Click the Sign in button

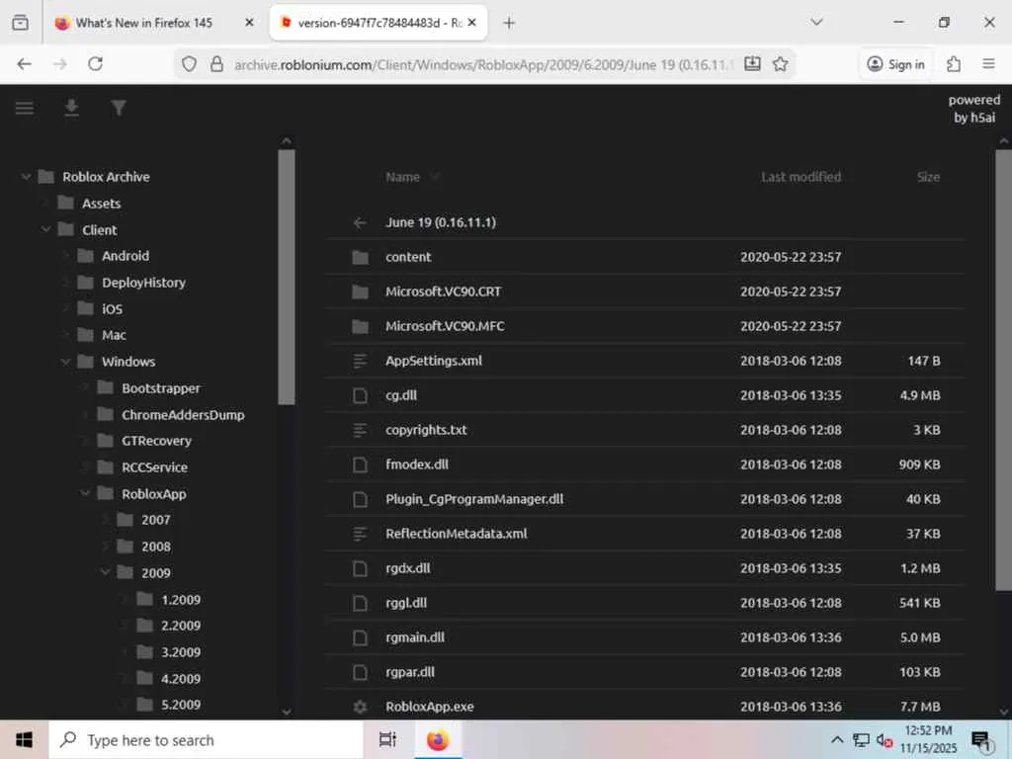[x=895, y=64]
